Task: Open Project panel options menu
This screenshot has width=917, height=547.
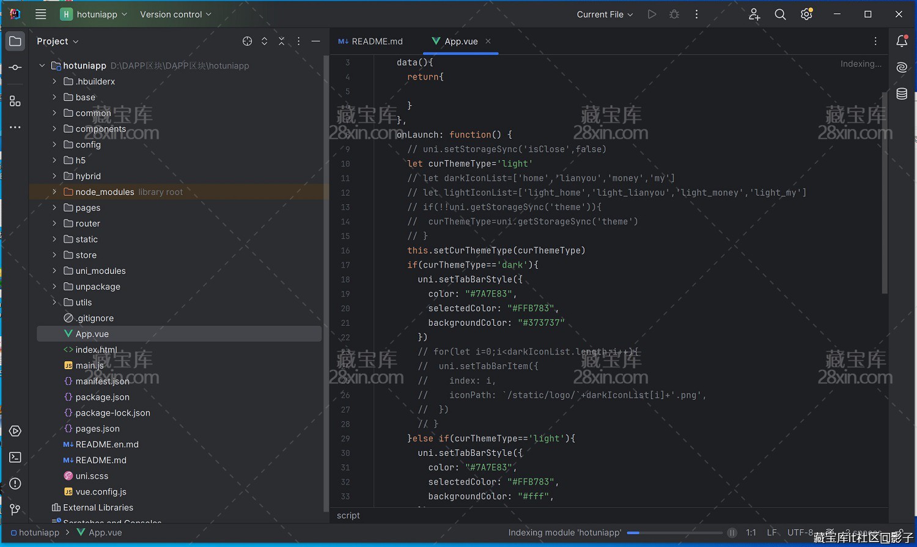Action: point(298,41)
